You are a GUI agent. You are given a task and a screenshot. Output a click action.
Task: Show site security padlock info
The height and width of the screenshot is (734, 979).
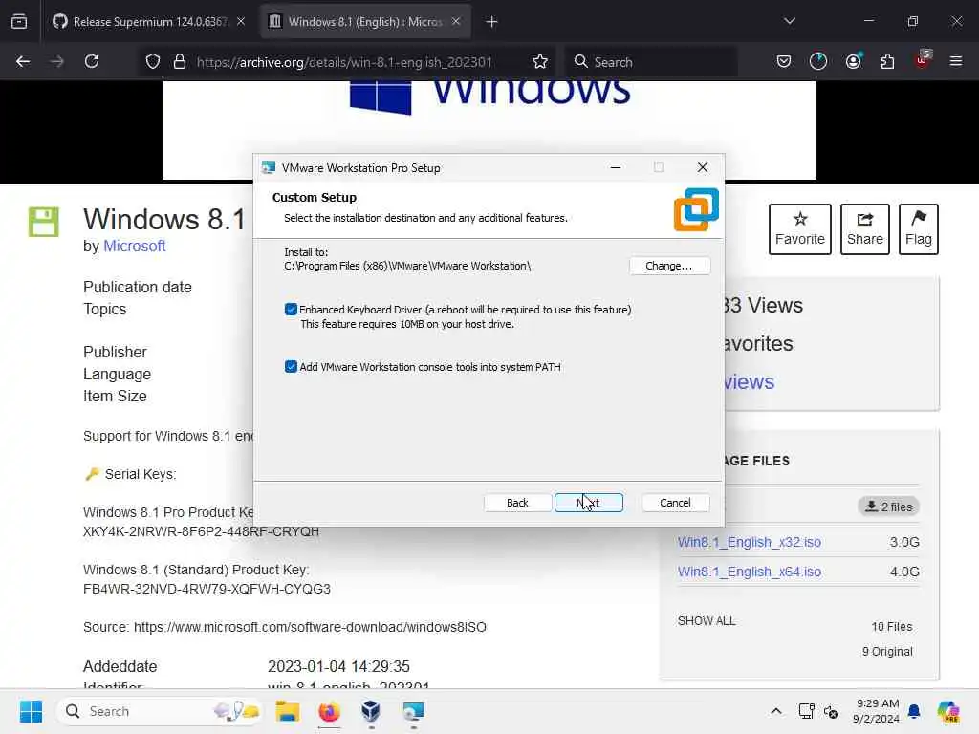[180, 62]
